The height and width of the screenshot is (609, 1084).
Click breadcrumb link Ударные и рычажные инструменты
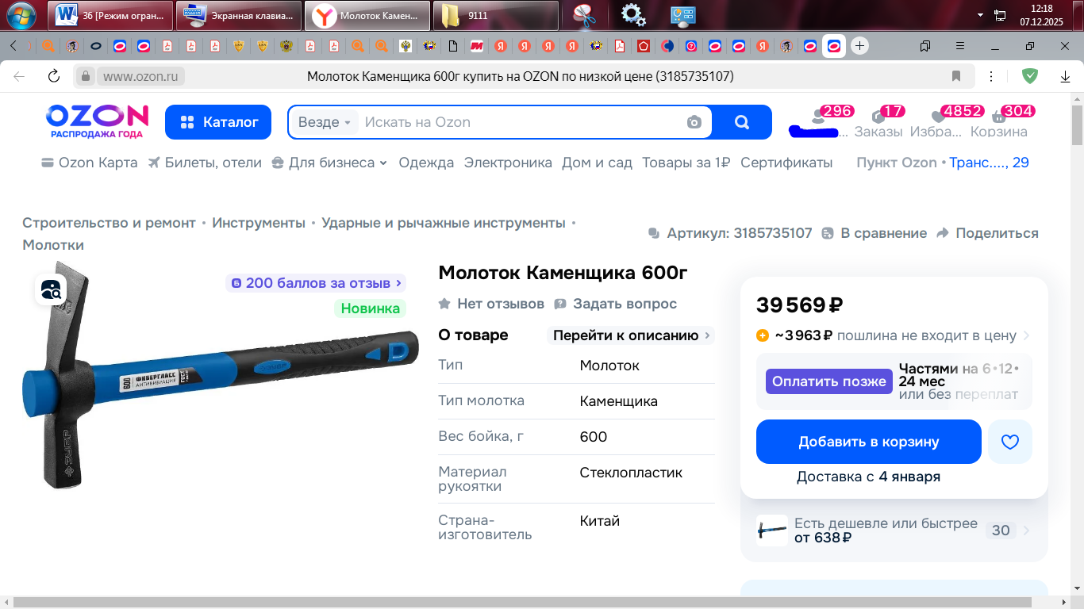[x=444, y=223]
